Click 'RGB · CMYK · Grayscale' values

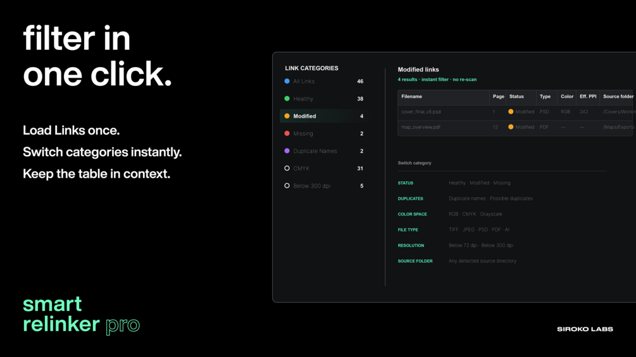[x=475, y=214]
